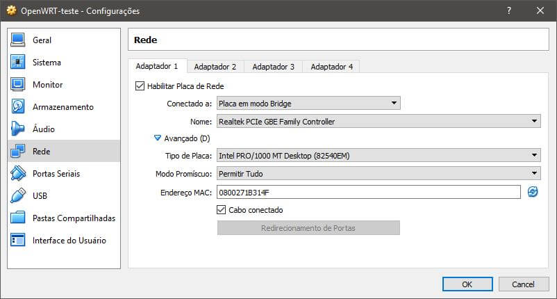Toggle Cabo conectado checkbox
The image size is (557, 299).
click(222, 210)
